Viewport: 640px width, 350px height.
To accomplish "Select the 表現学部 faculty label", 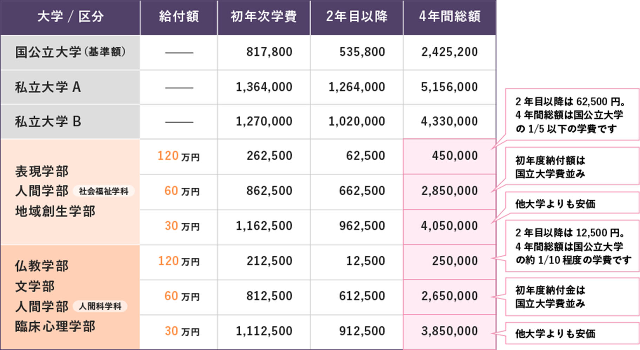I will click(x=42, y=171).
